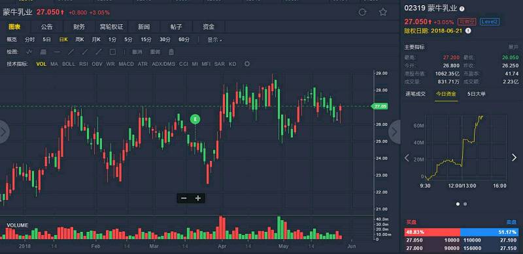Toggle the RSI indicator on
The width and height of the screenshot is (523, 254).
coord(84,64)
